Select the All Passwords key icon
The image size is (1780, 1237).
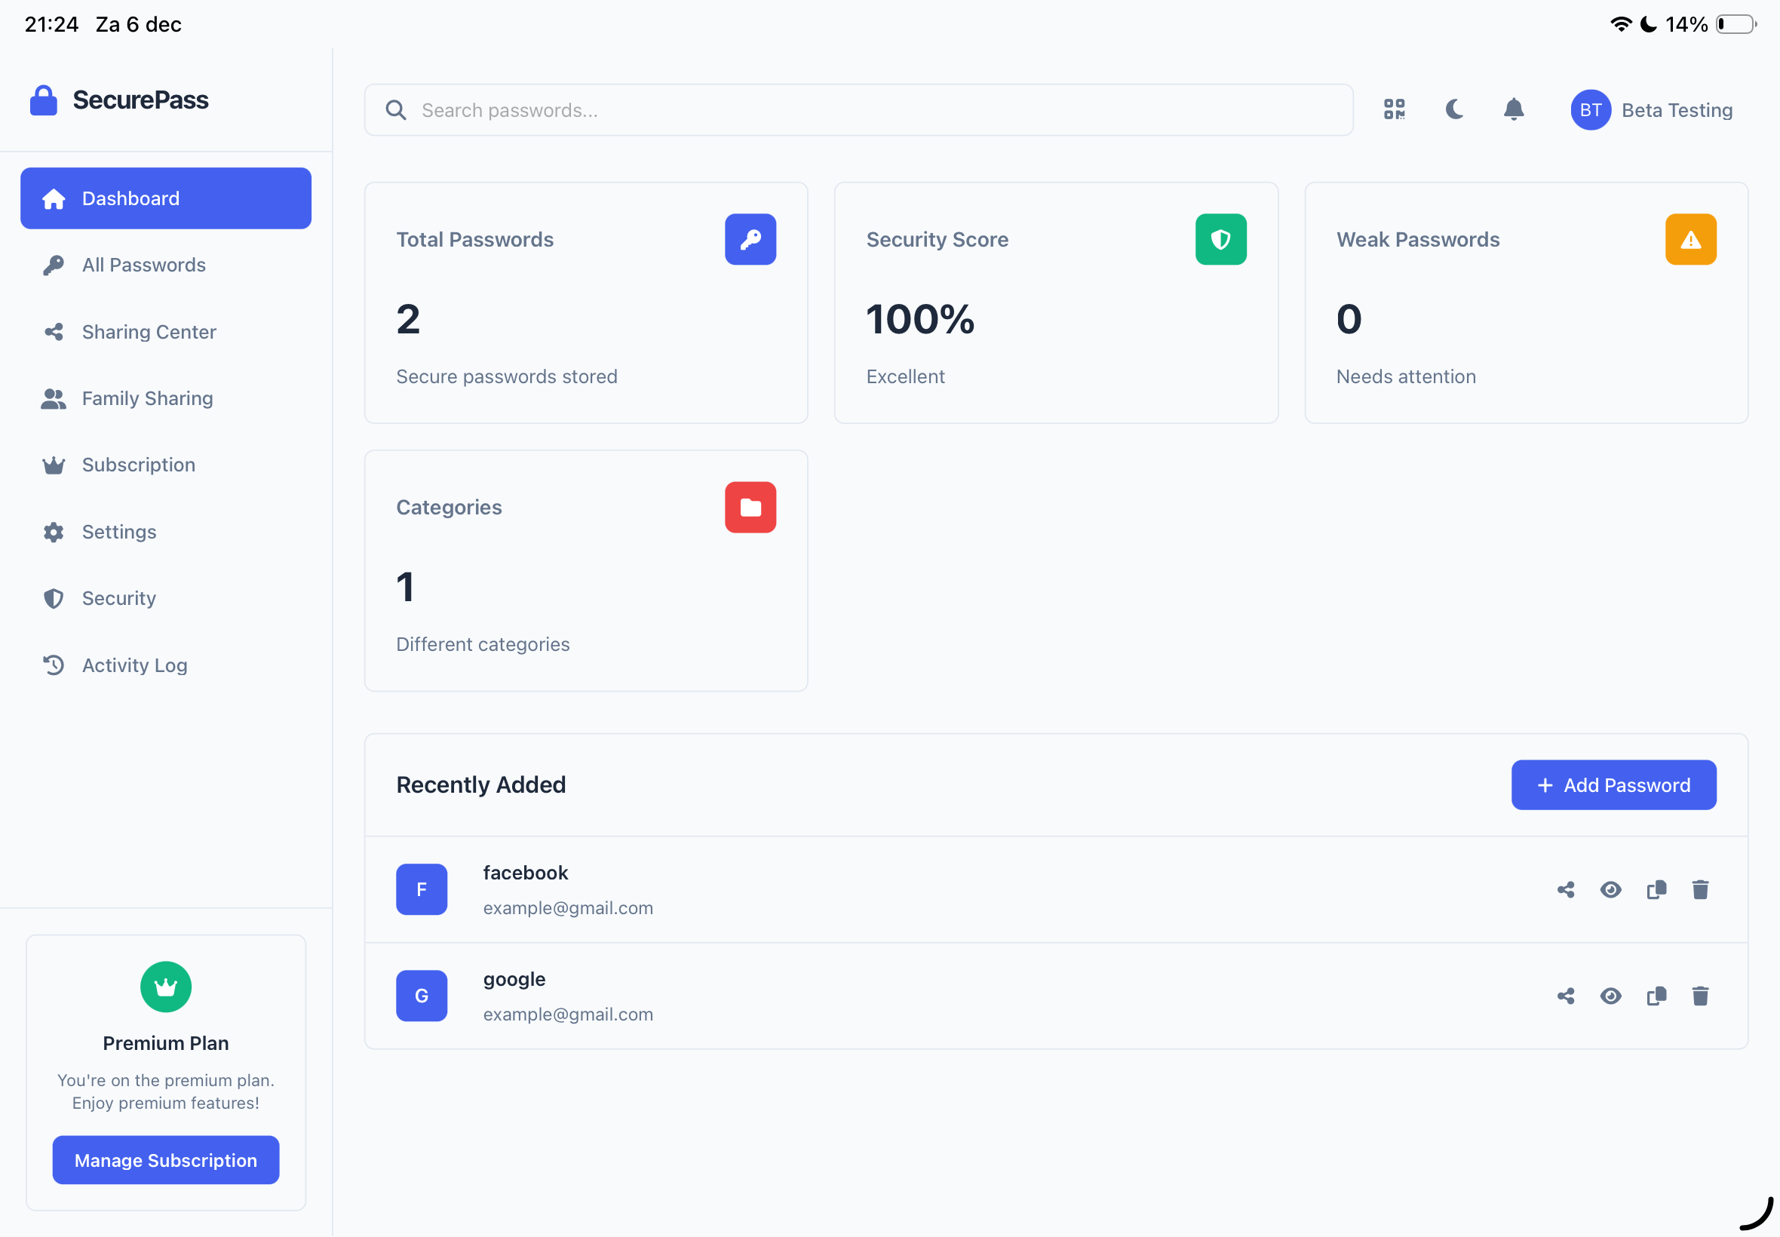pyautogui.click(x=53, y=264)
